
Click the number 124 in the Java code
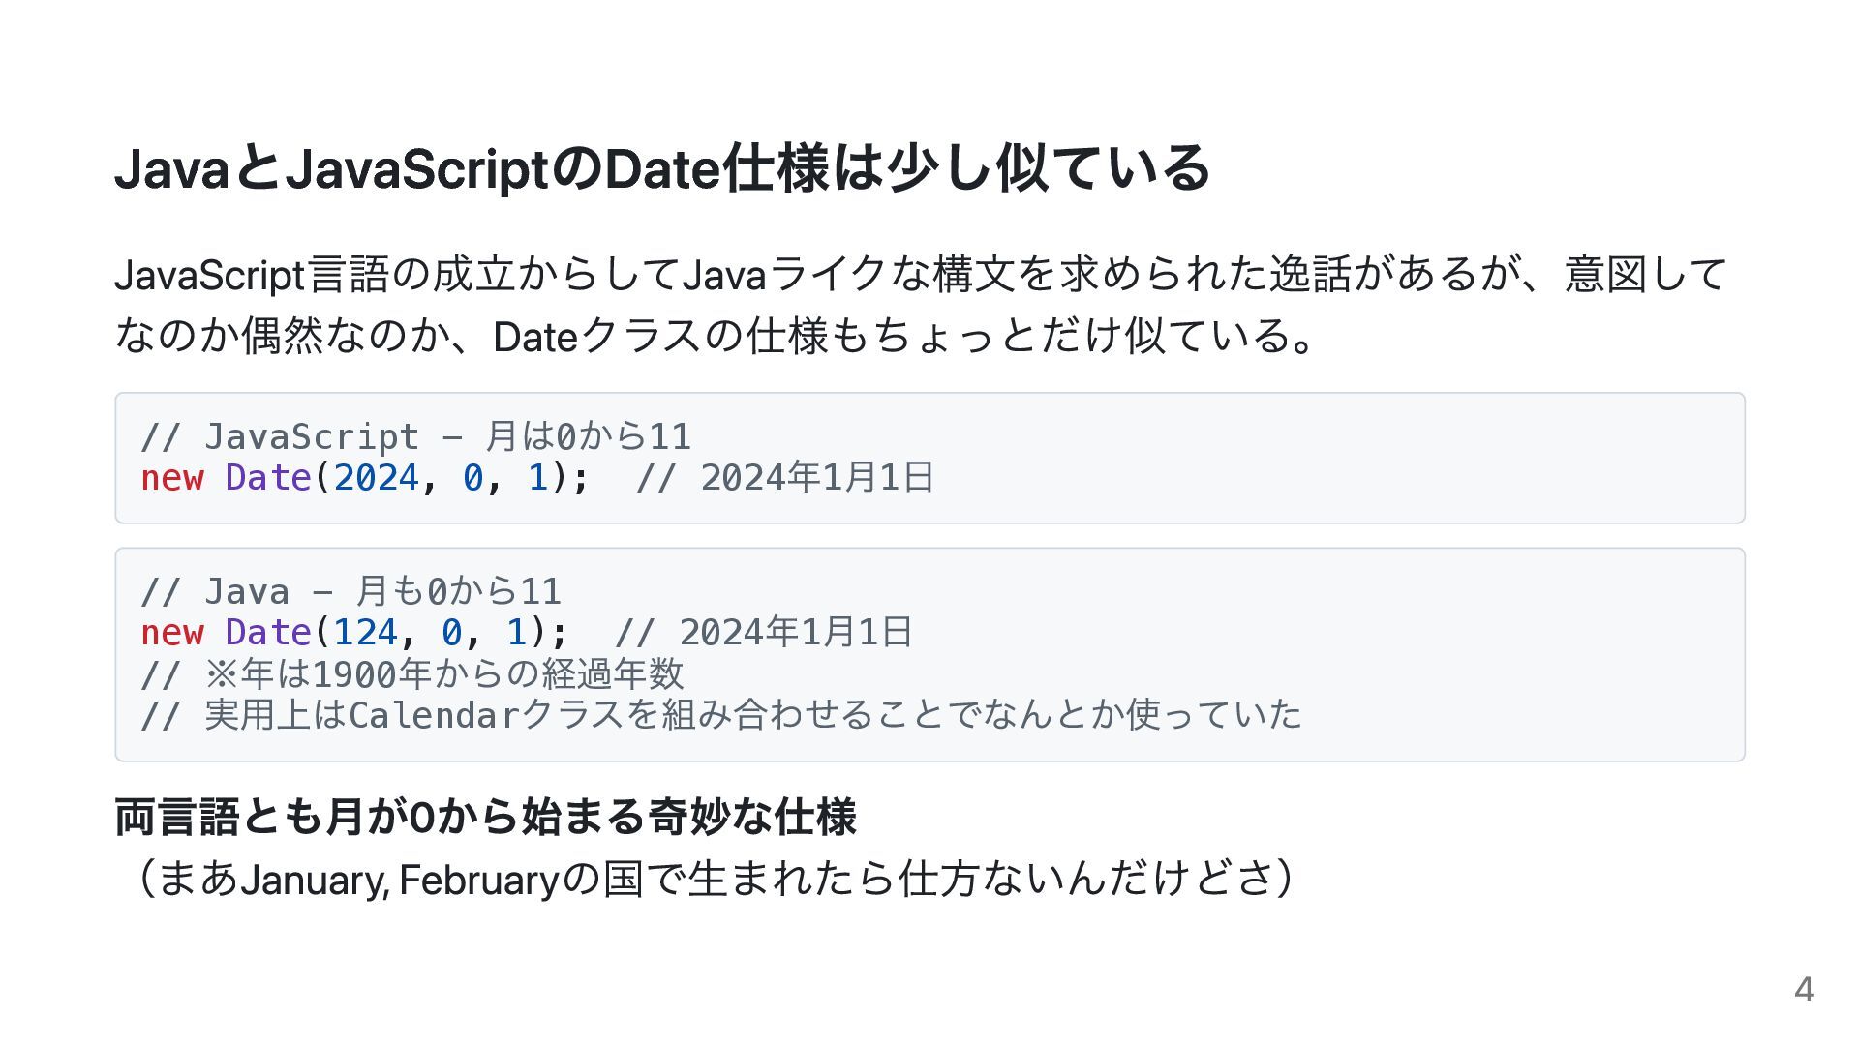pyautogui.click(x=366, y=633)
